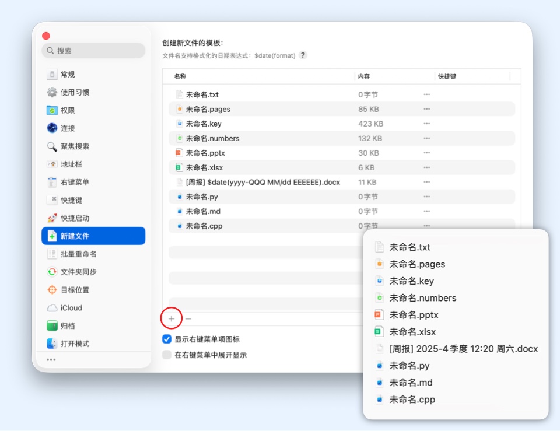This screenshot has width=560, height=431.
Task: Sort by 名称 column header
Action: [x=180, y=76]
